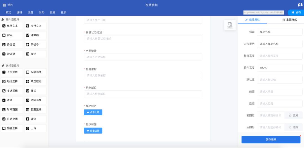Screen dimensions: 304x148
Task: Click the form URL field in header
Action: click(x=264, y=12)
